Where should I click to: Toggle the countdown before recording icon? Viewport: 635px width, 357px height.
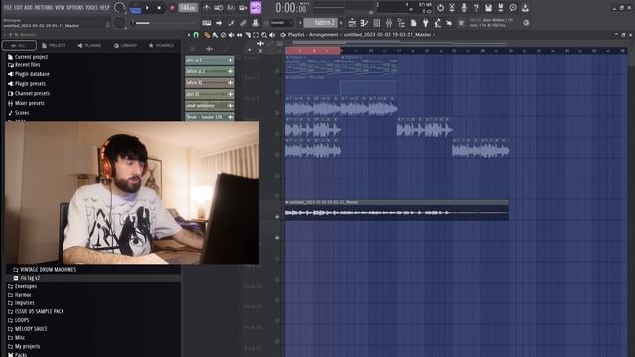tap(231, 8)
